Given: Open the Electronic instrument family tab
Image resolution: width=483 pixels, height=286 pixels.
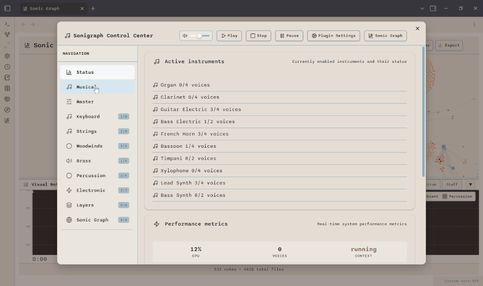Looking at the screenshot, I should pyautogui.click(x=97, y=191).
